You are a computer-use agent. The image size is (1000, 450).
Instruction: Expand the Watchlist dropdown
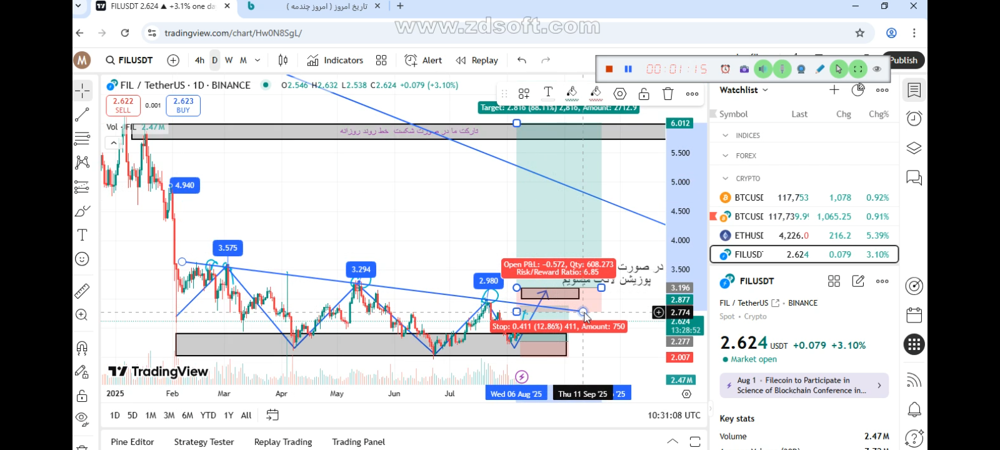tap(744, 90)
